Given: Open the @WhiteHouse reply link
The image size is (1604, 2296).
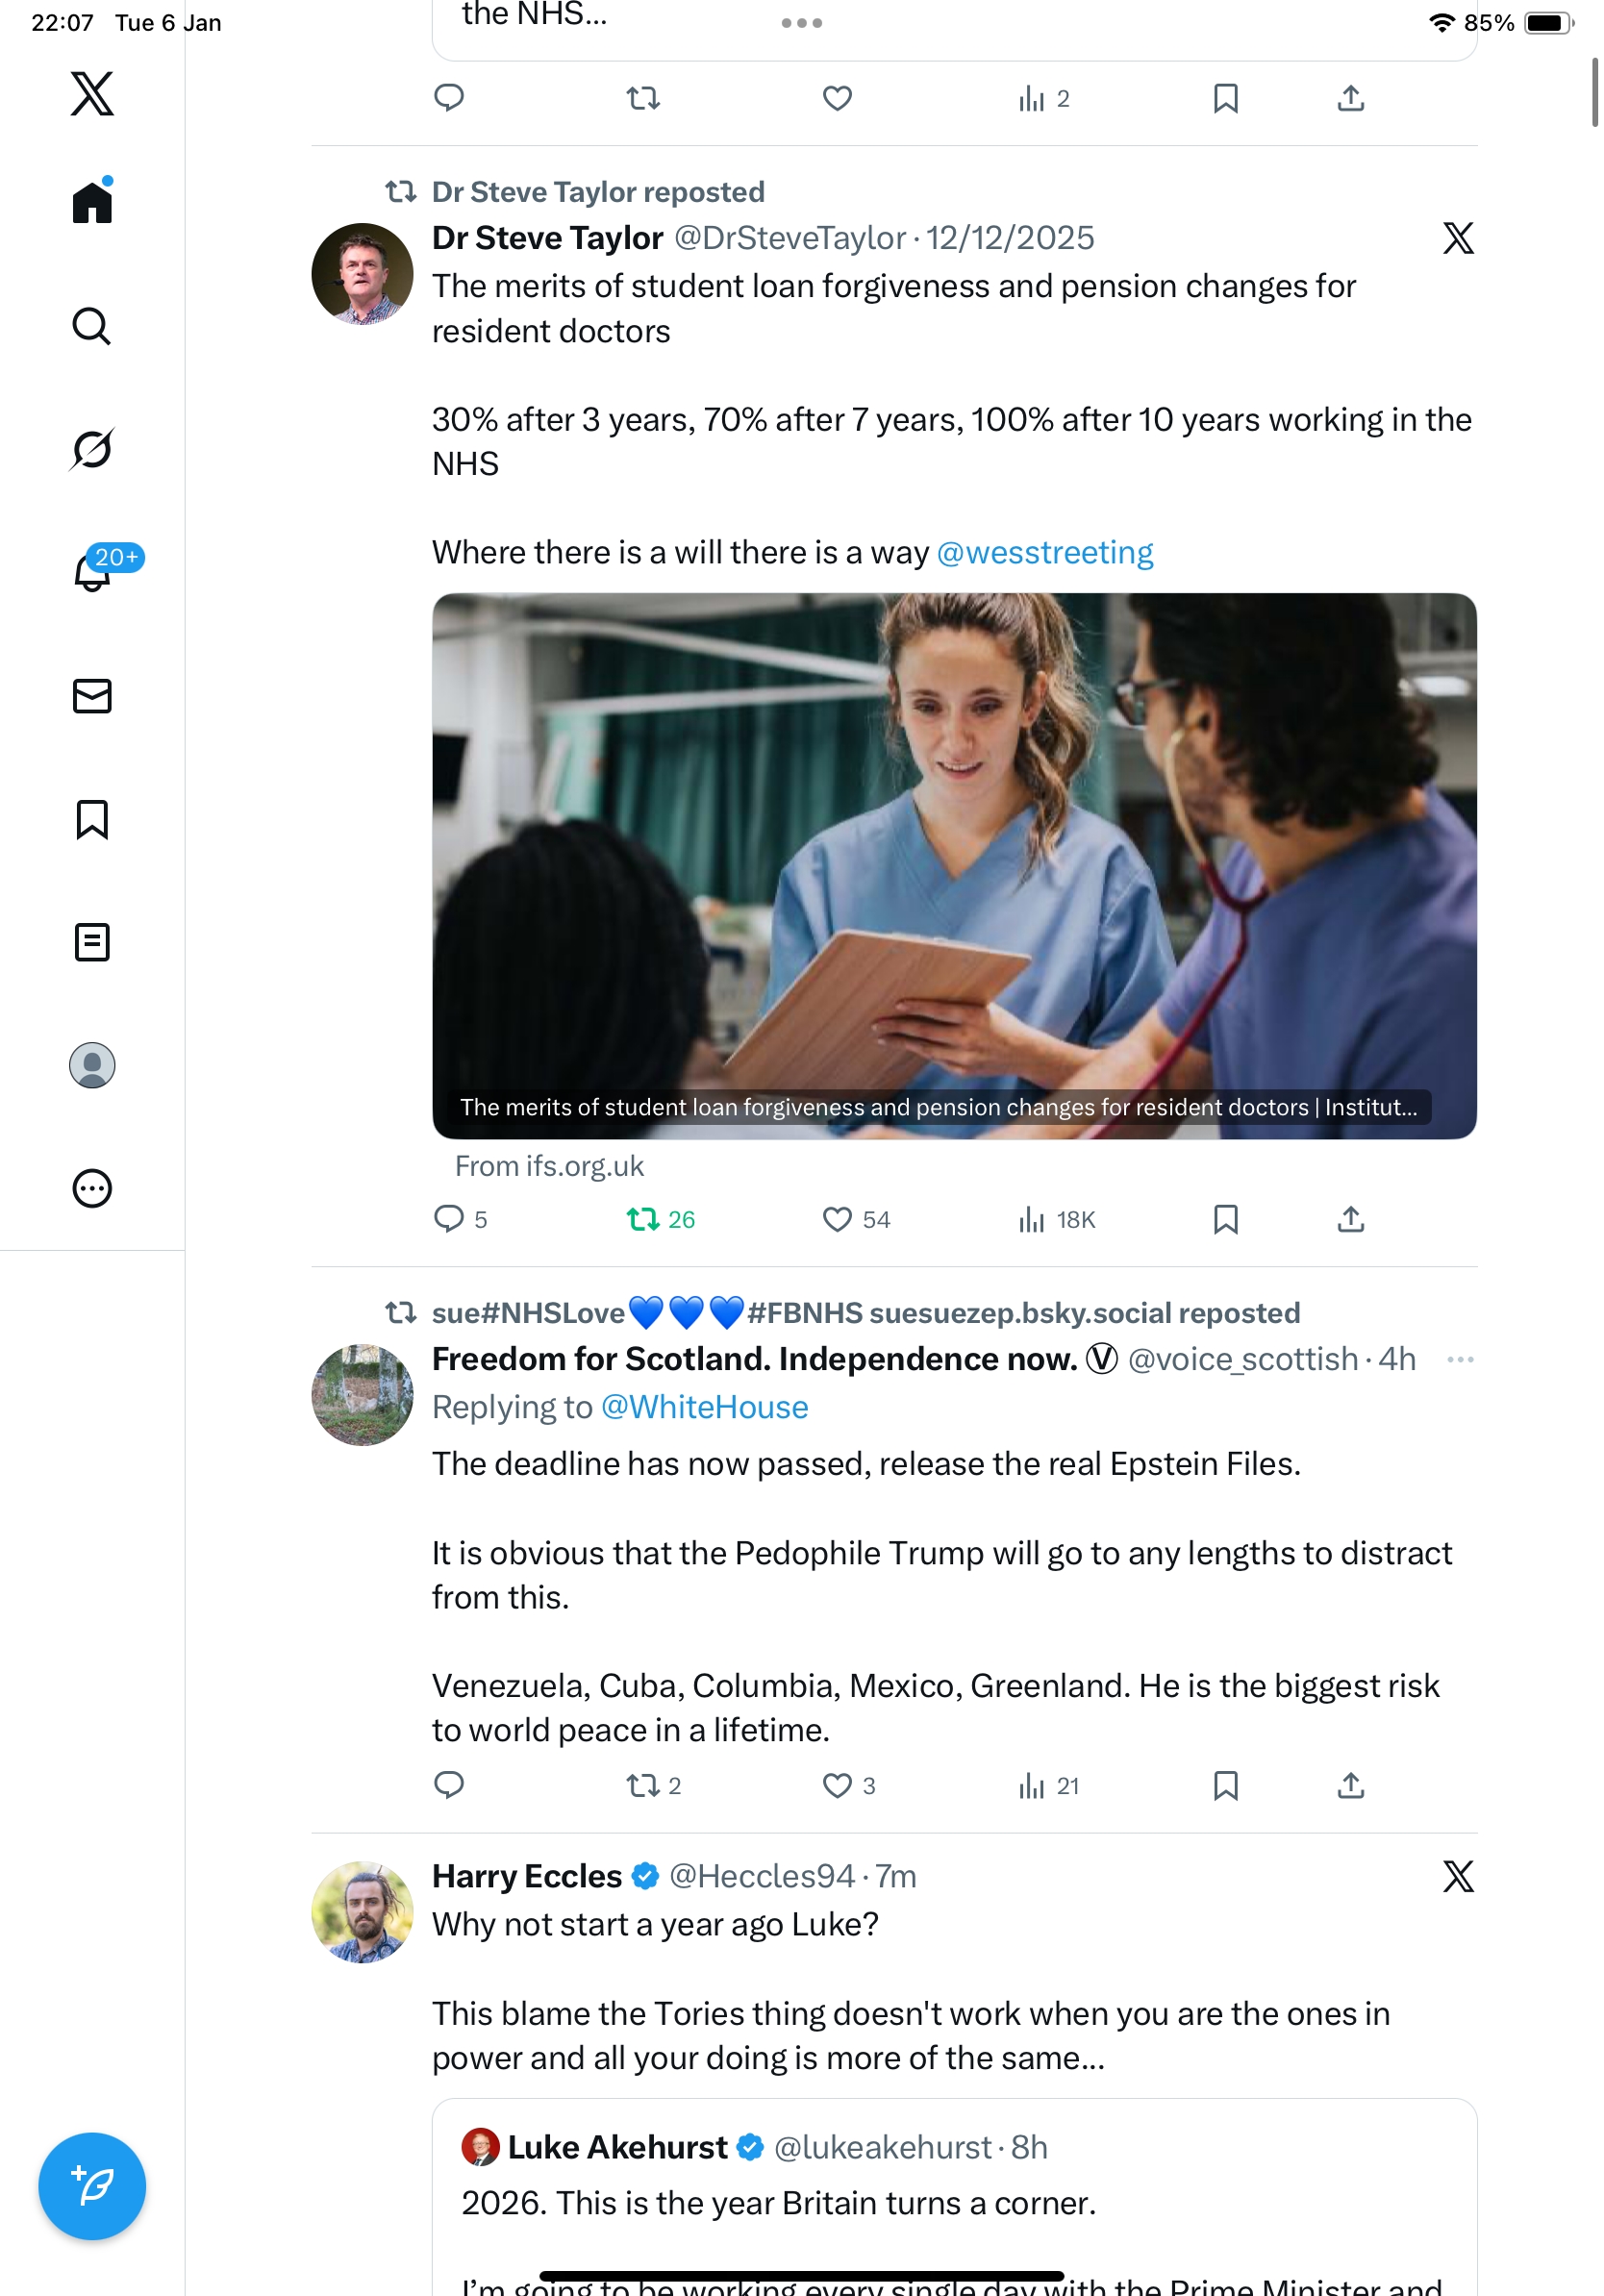Looking at the screenshot, I should click(704, 1407).
